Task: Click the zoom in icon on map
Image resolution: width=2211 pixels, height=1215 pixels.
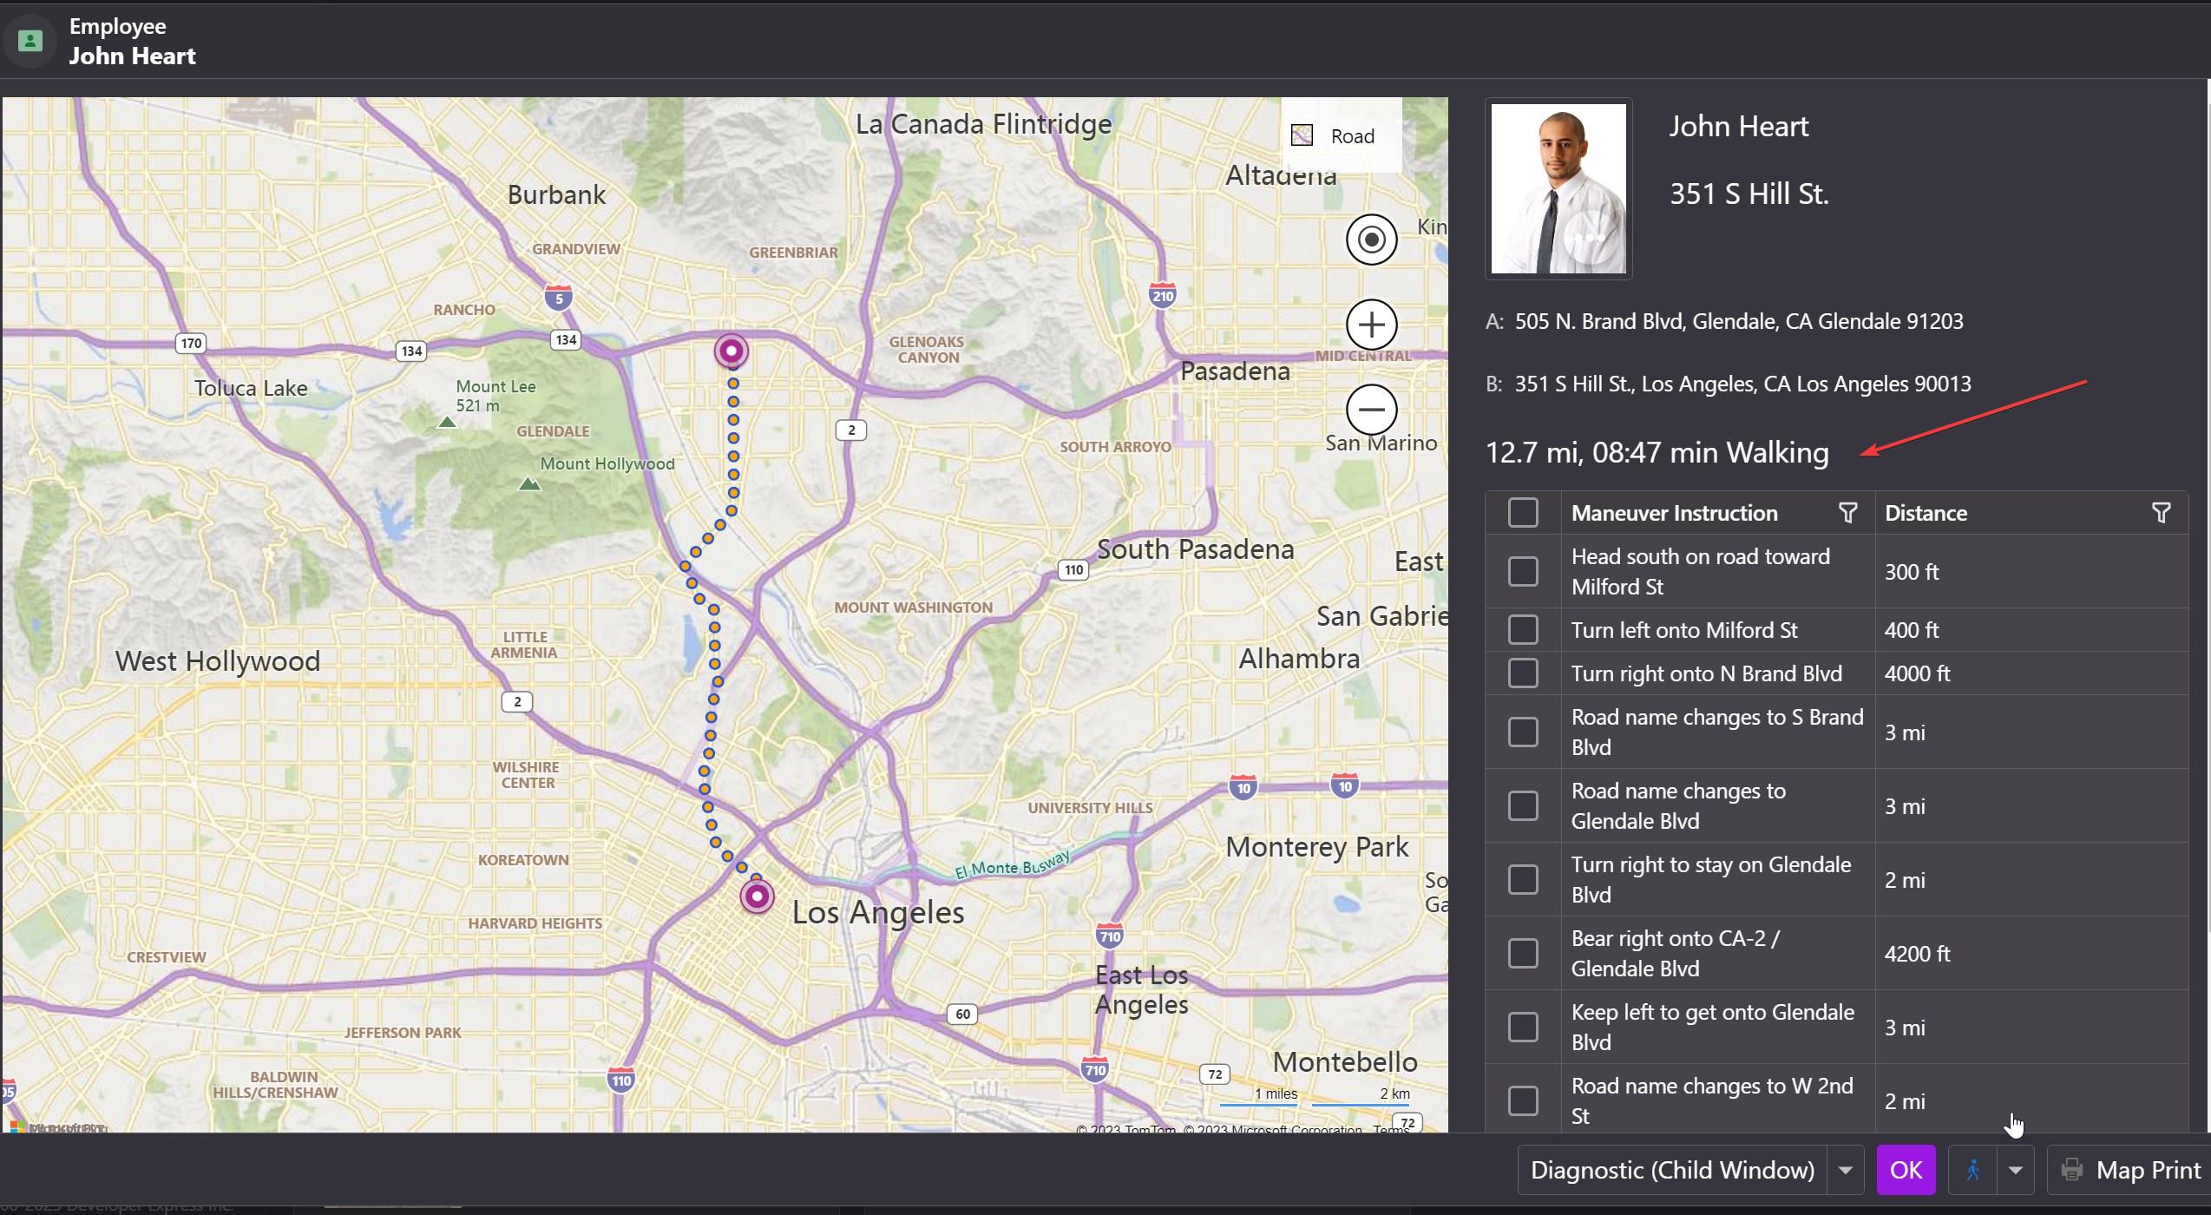Action: click(1370, 325)
